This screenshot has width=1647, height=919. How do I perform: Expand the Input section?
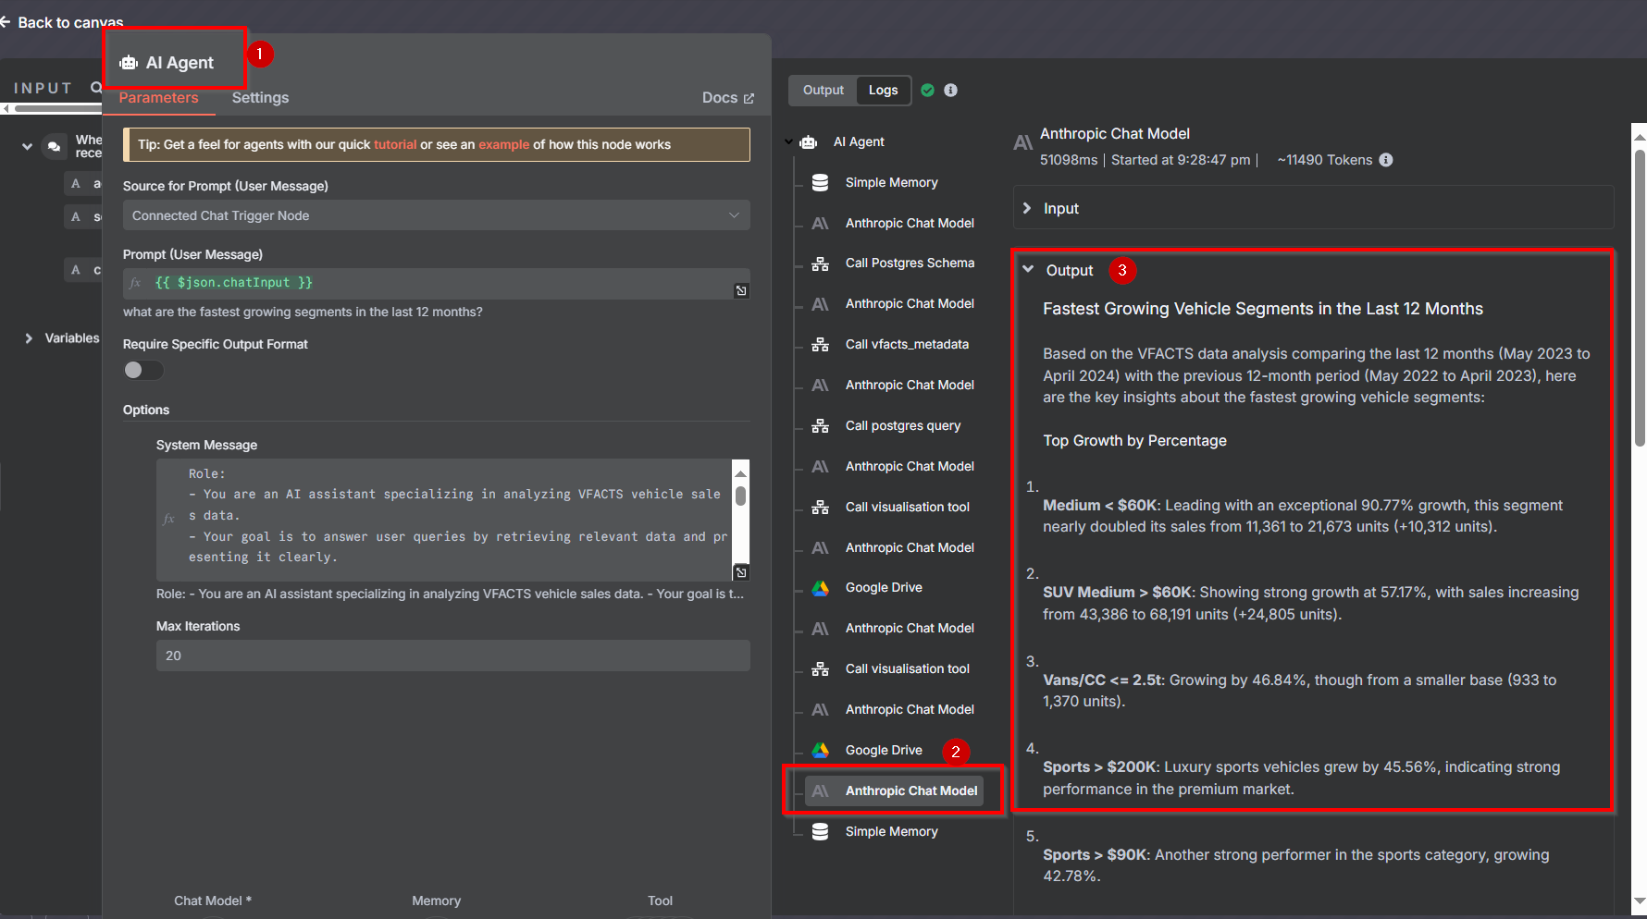(1314, 209)
